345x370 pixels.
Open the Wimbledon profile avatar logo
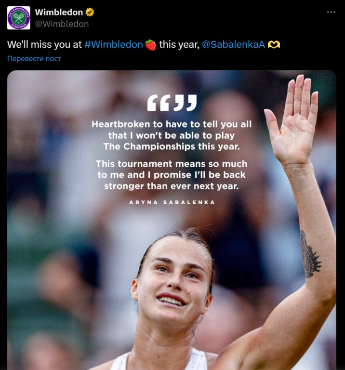pos(19,18)
